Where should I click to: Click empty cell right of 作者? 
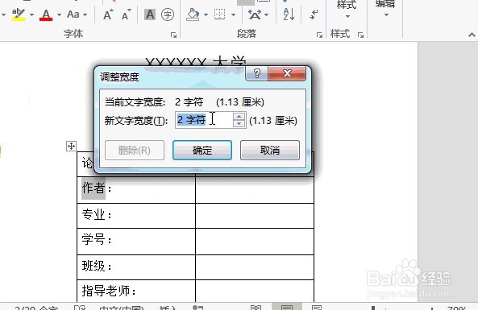click(255, 190)
